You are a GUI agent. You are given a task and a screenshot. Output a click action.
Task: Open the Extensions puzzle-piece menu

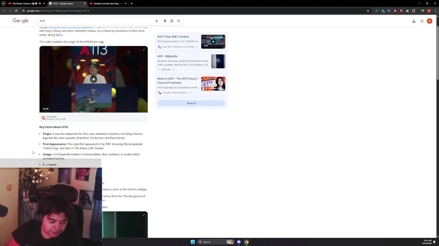[414, 11]
